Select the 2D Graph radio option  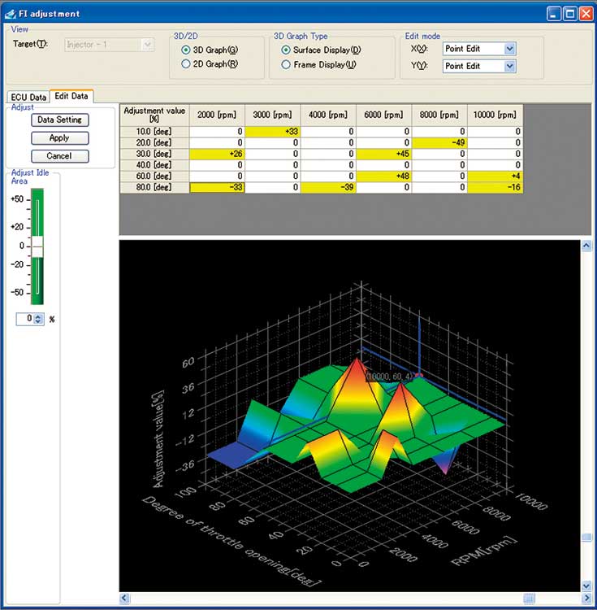pyautogui.click(x=186, y=63)
